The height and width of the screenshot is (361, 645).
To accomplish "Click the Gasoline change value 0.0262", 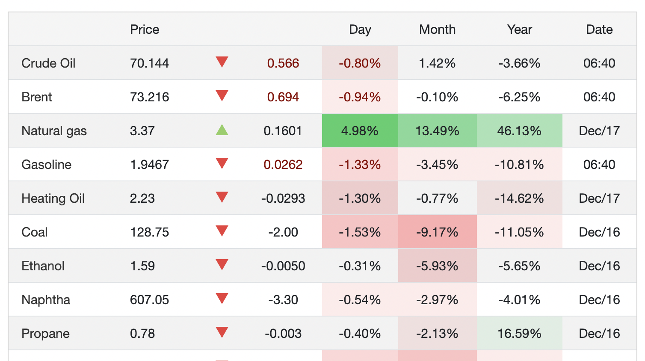I will (283, 165).
